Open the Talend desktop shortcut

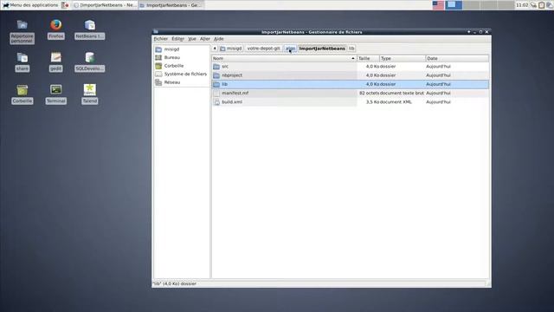tap(90, 90)
